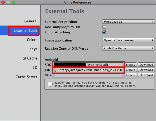Zoom the Unity Preferences window with green button

13,2
